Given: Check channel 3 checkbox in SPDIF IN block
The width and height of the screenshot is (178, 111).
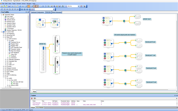Looking at the screenshot, I should (43, 50).
